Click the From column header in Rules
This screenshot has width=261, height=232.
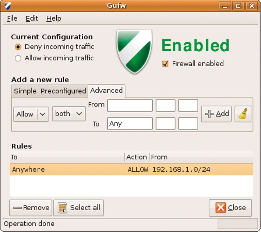pos(201,157)
